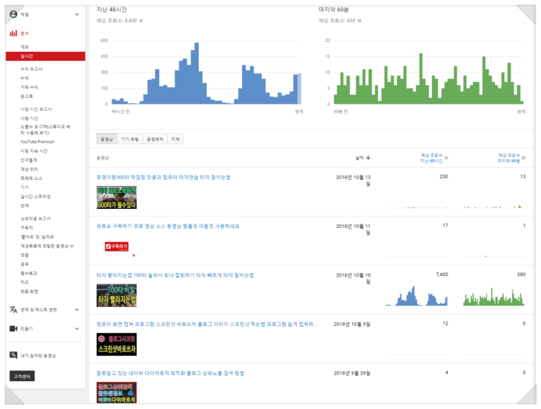Click the channel avatar icon

click(13, 14)
